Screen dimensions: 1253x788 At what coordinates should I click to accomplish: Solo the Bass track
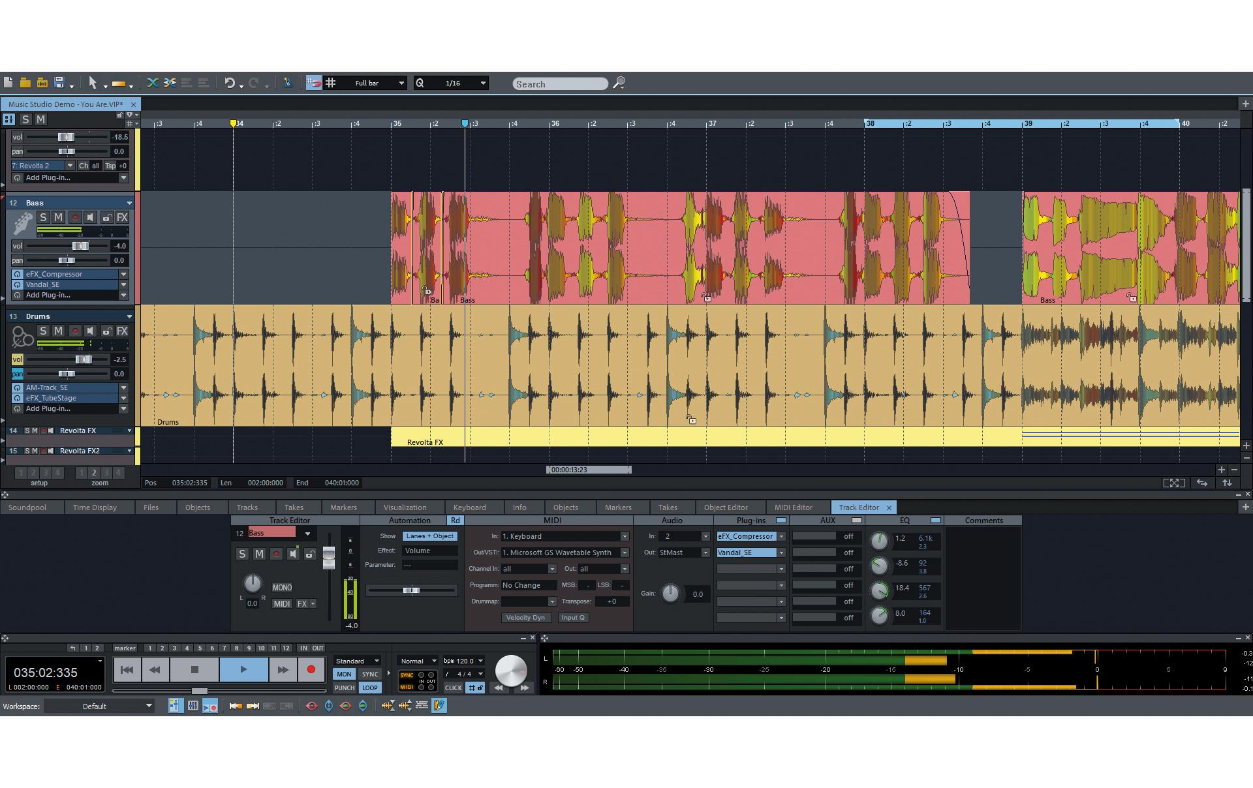coord(43,217)
